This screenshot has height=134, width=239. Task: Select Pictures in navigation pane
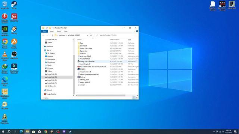[x=49, y=68]
